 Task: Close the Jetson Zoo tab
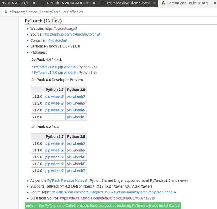[215, 3]
